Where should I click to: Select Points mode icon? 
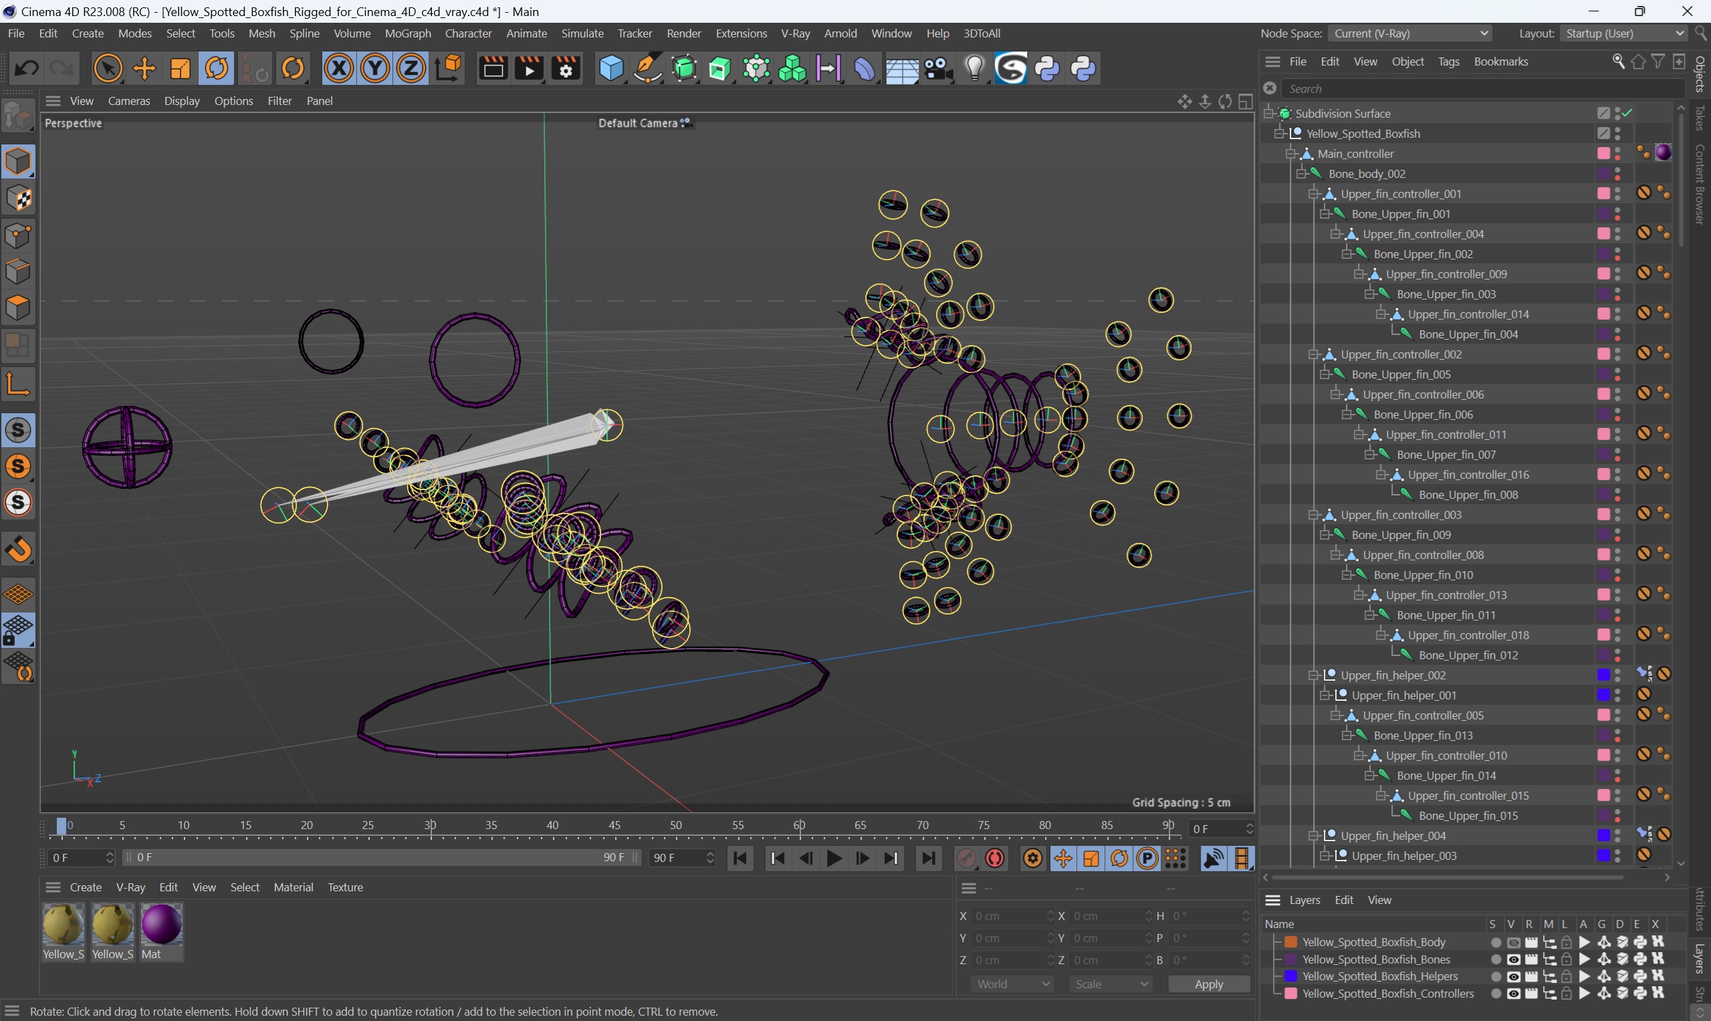18,236
